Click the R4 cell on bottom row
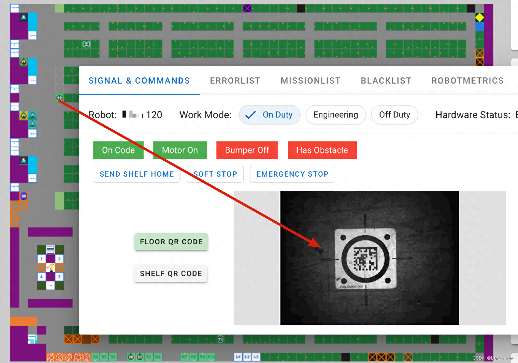Screen dimensions: 518x363 (158, 357)
